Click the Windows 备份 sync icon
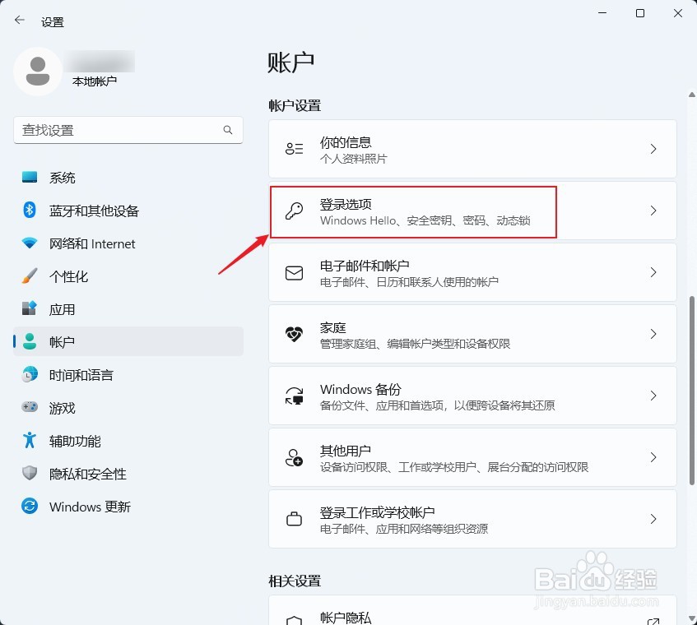Viewport: 697px width, 625px height. (x=294, y=396)
